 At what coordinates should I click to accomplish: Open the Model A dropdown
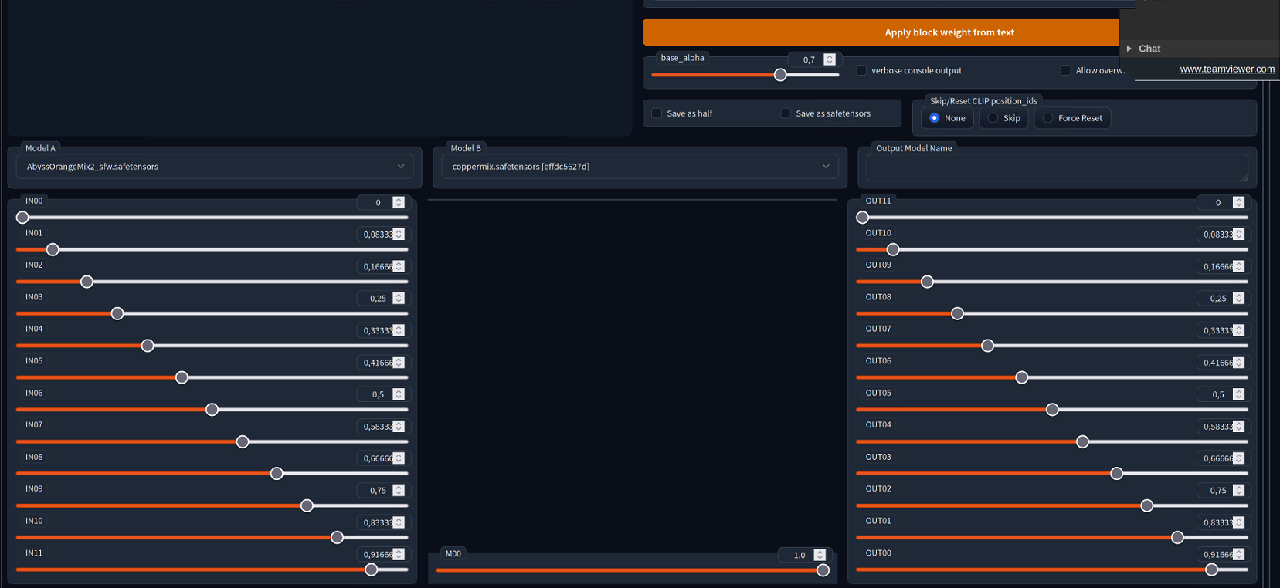pos(214,167)
